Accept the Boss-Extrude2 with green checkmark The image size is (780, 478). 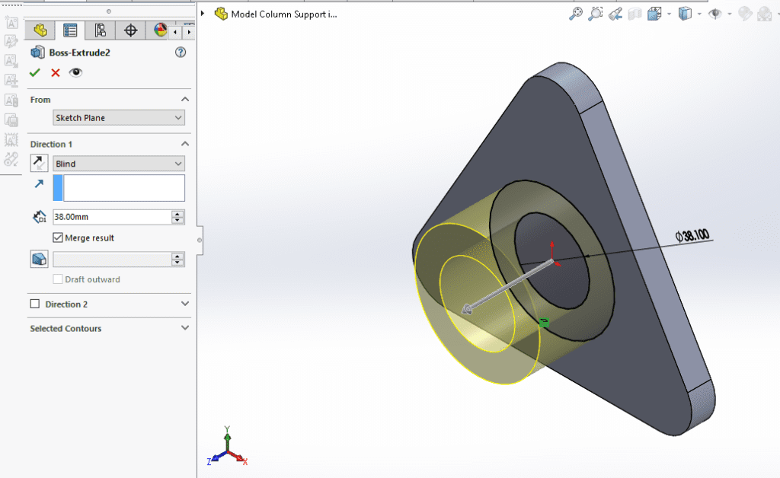click(x=35, y=72)
